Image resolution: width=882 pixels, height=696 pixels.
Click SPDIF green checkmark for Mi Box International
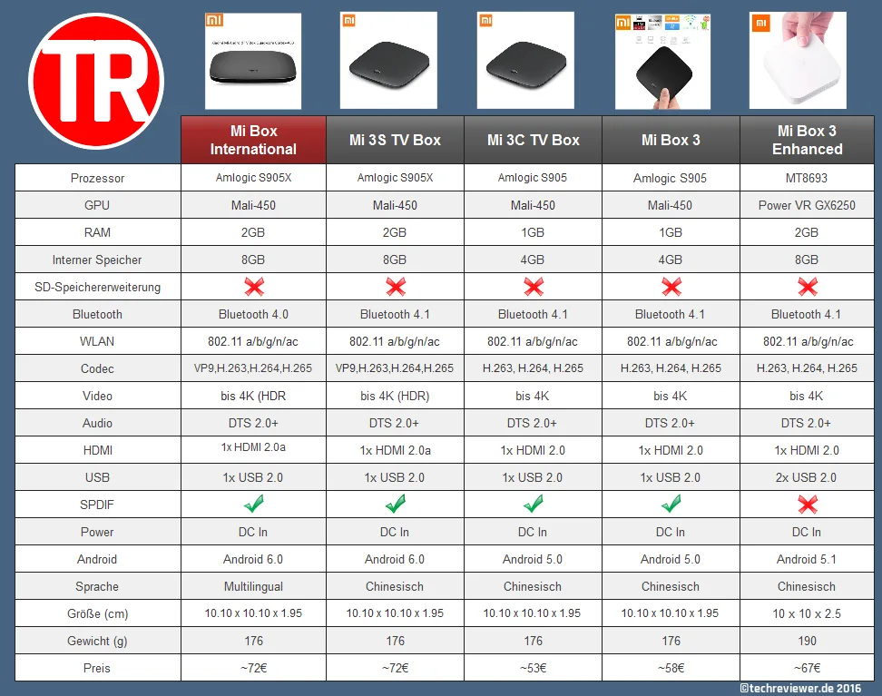[254, 504]
